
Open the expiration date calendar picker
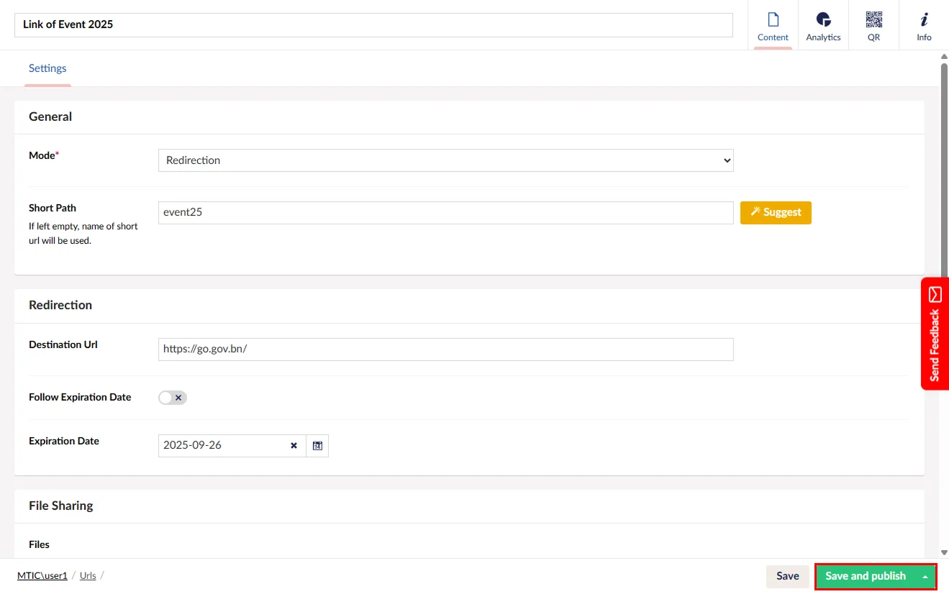[x=317, y=446]
